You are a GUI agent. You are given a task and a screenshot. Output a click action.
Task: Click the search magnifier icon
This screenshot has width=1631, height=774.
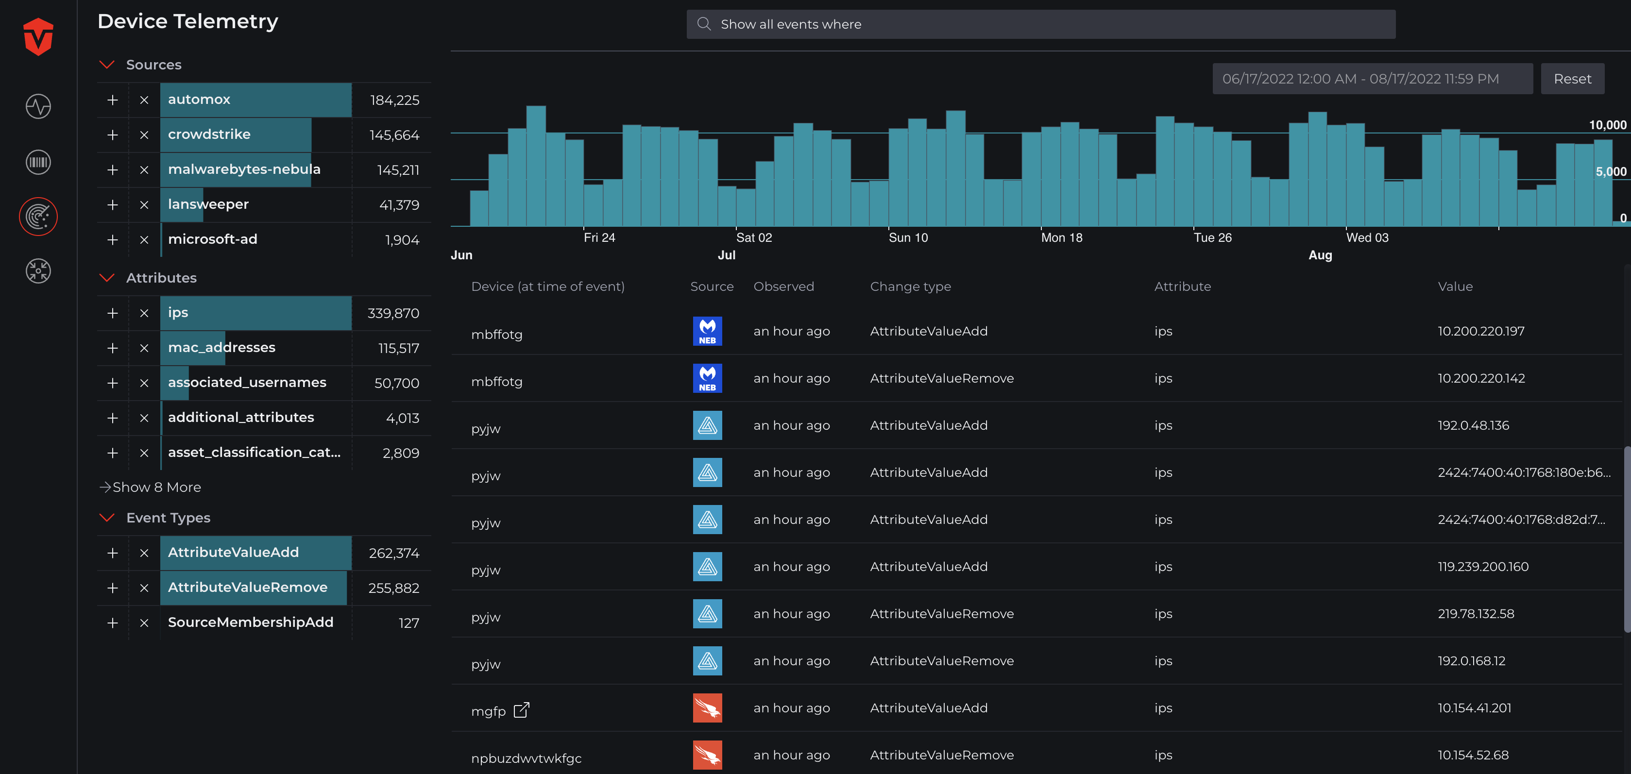(x=703, y=24)
